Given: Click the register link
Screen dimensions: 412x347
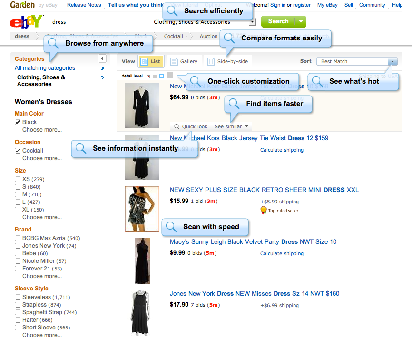Looking at the screenshot, I should (x=302, y=5).
